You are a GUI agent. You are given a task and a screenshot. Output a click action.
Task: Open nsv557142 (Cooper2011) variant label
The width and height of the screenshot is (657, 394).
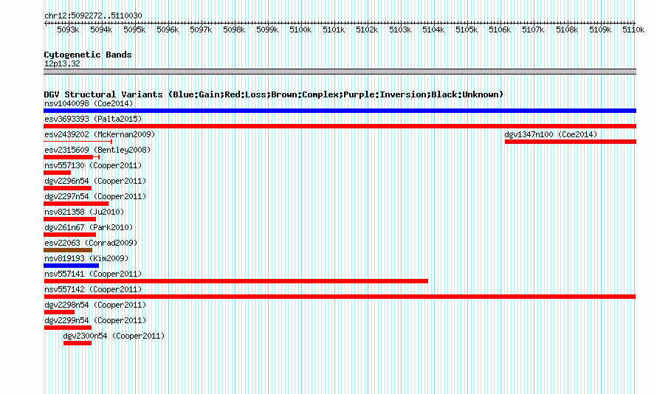click(x=93, y=289)
